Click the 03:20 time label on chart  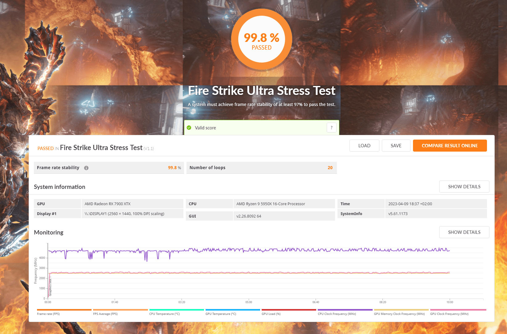(182, 302)
